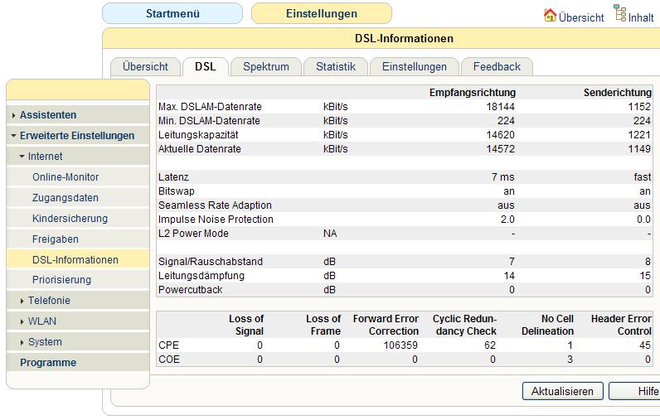The image size is (660, 420).
Task: Click the No Cell Delineation header
Action: coord(547,325)
